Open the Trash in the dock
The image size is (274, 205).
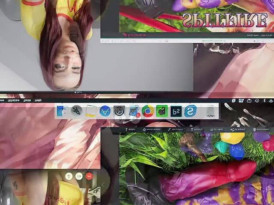coord(210,111)
